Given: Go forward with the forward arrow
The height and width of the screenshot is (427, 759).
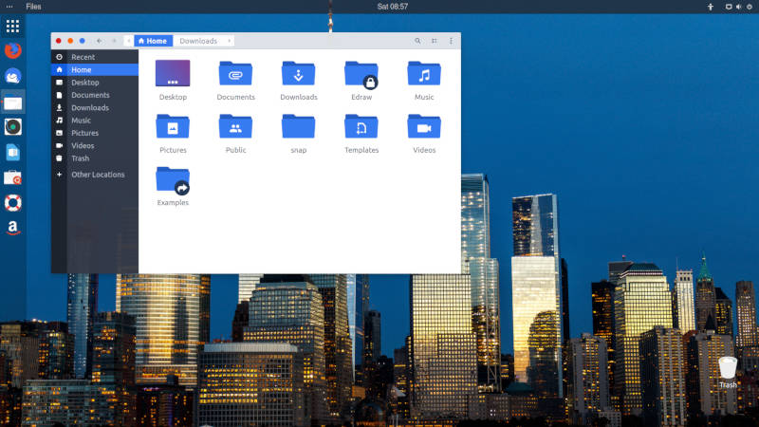Looking at the screenshot, I should pyautogui.click(x=114, y=41).
